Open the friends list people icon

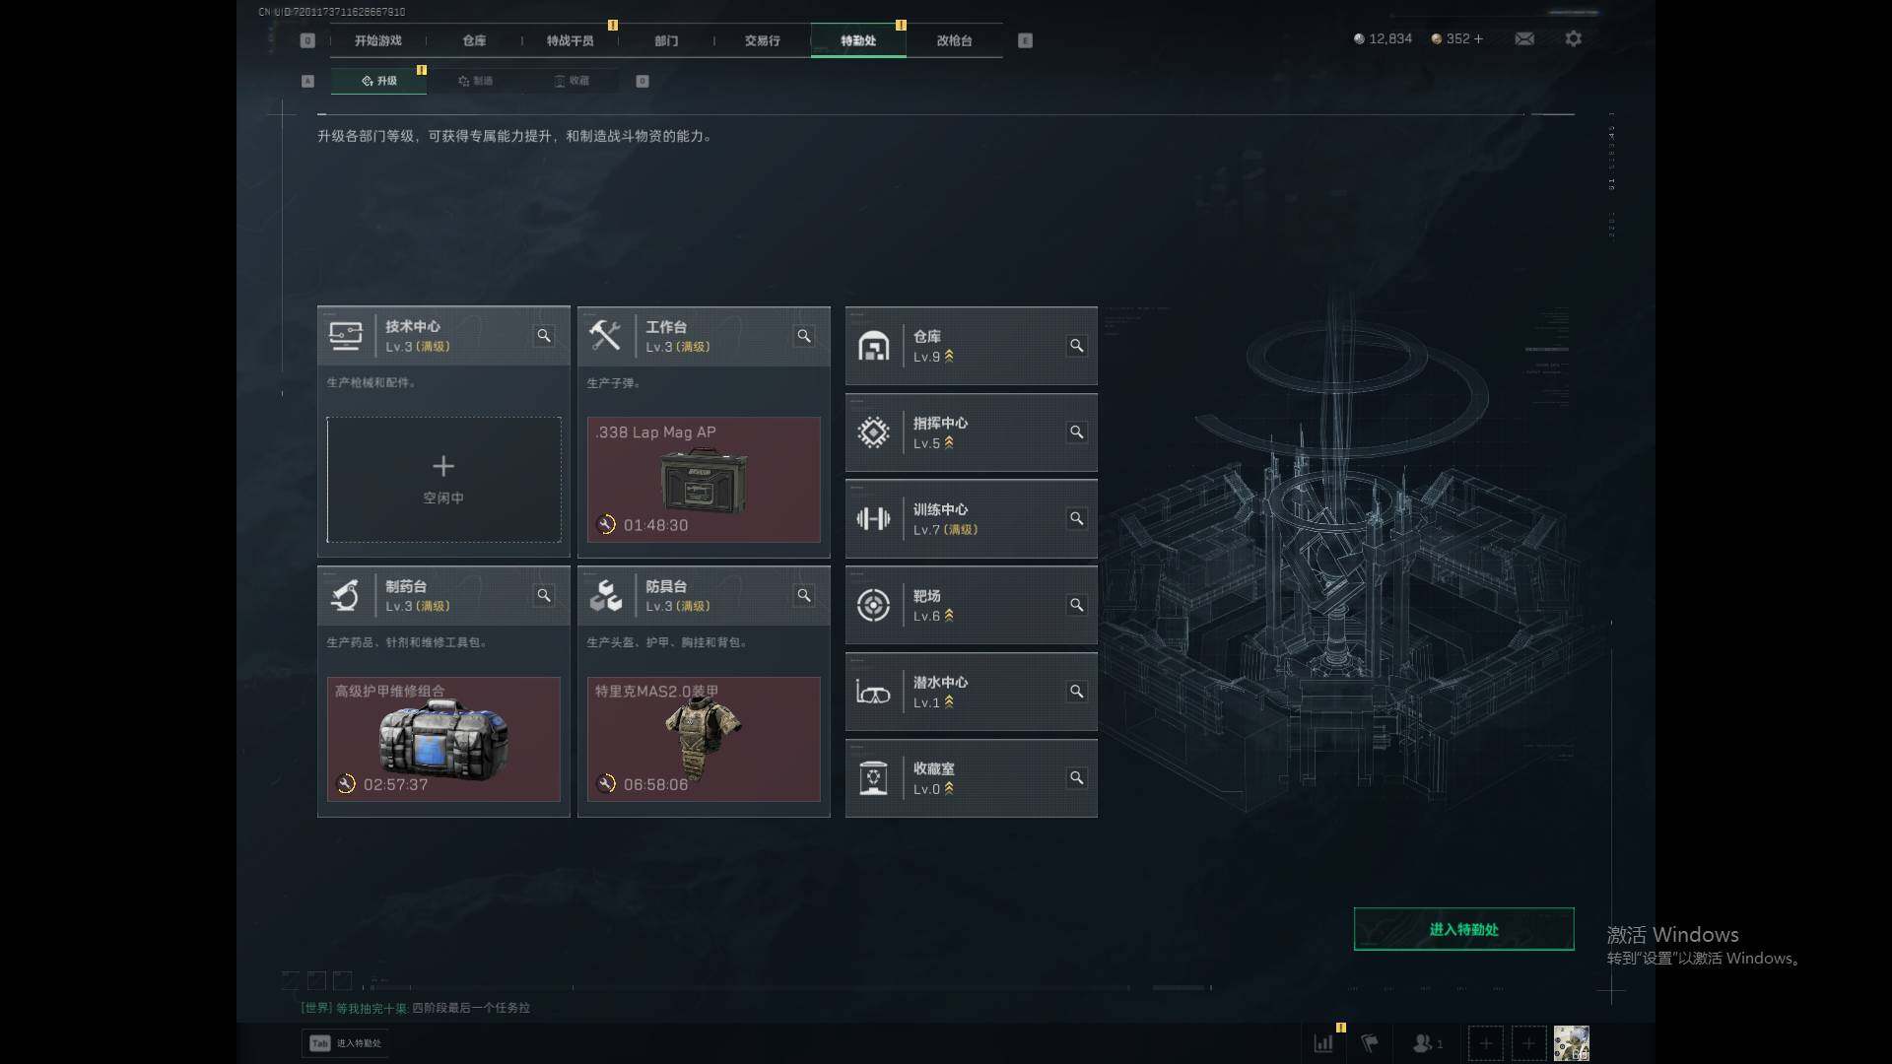click(1427, 1042)
